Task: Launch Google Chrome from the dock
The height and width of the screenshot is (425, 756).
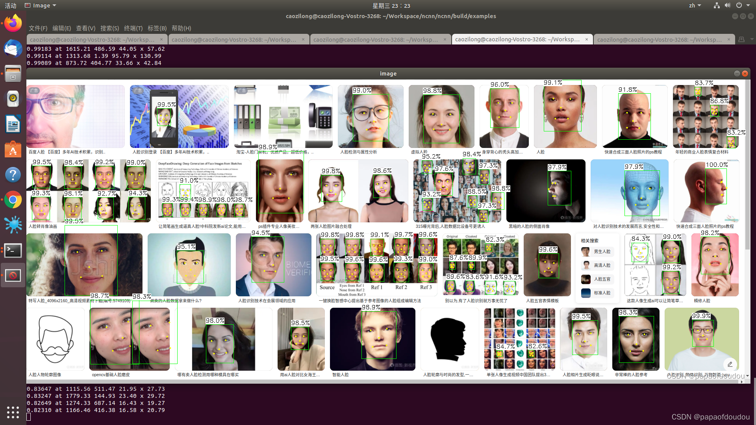Action: [13, 200]
